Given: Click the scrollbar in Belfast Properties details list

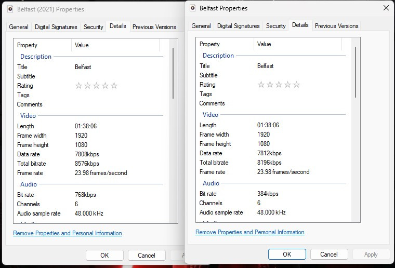Looking at the screenshot, I should click(x=355, y=73).
